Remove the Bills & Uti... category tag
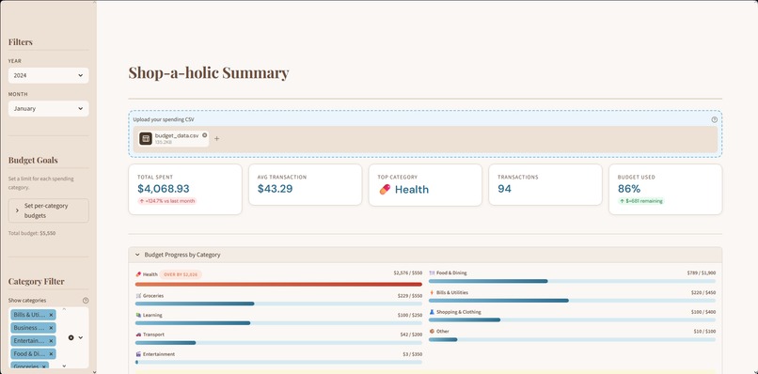Screen dimensions: 758x374 point(51,315)
